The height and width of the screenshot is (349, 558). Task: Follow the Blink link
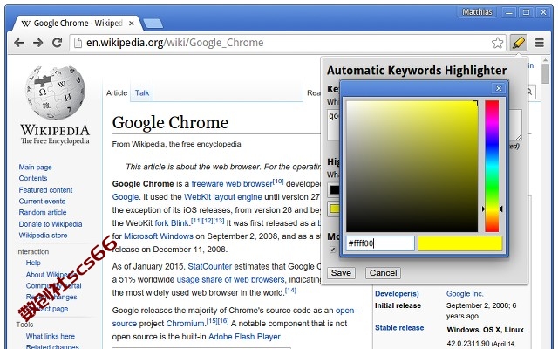pyautogui.click(x=180, y=223)
